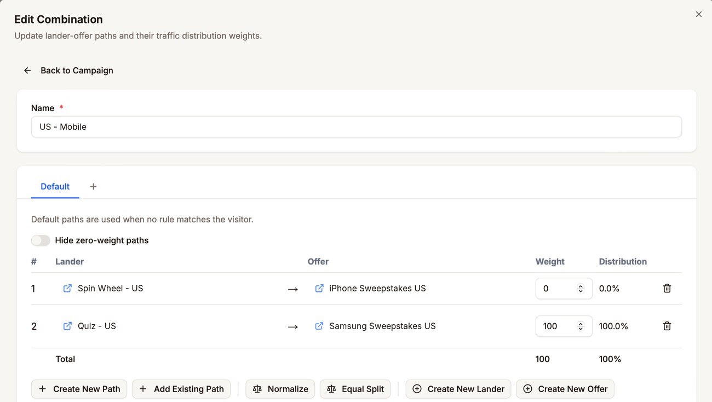712x402 pixels.
Task: Open iPhone Sweepstakes US offer link icon
Action: (319, 288)
